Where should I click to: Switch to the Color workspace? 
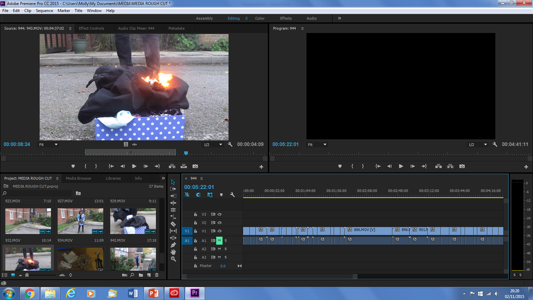pos(260,18)
